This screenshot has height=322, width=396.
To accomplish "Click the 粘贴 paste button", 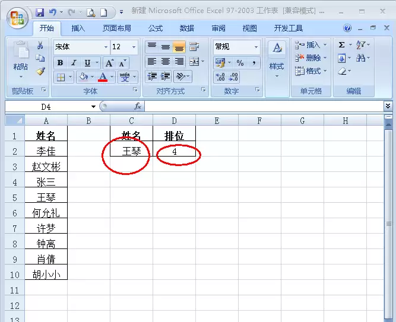I will 21,59.
